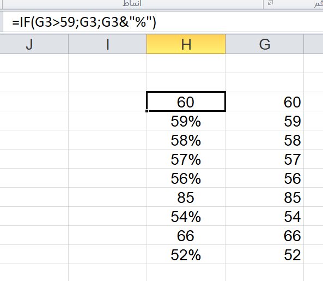Select column G header
Screen dimensions: 323x281
click(x=265, y=44)
